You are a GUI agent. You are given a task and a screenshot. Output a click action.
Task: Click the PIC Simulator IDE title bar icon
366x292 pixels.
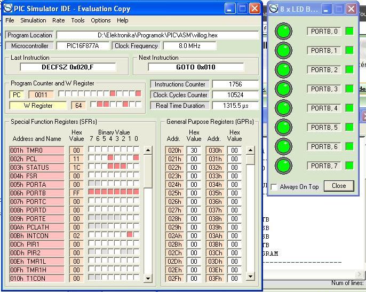click(x=8, y=8)
